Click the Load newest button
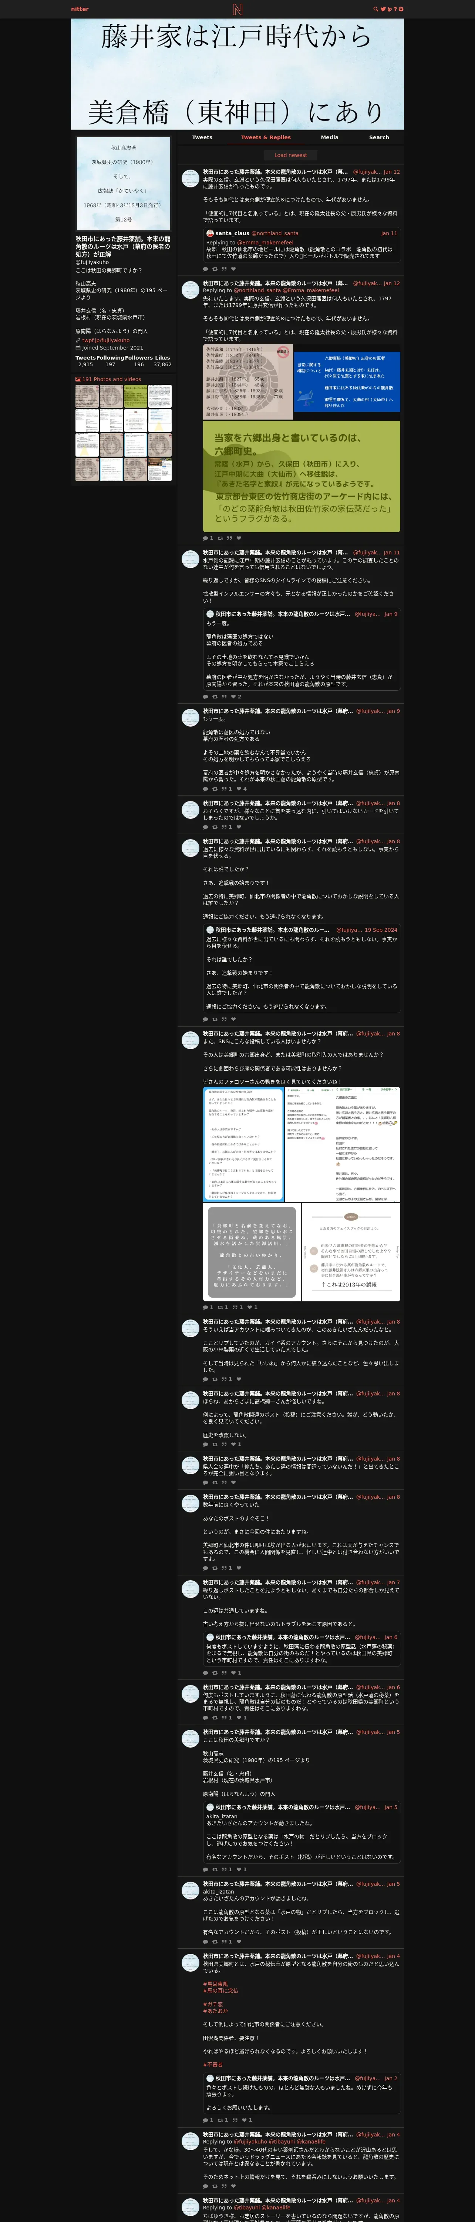Viewport: 475px width, 2222px height. (290, 155)
